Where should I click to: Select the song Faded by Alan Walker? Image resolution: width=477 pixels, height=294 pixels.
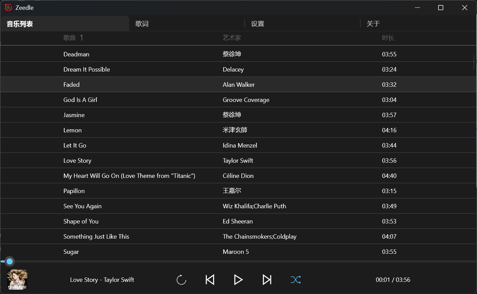tap(72, 85)
